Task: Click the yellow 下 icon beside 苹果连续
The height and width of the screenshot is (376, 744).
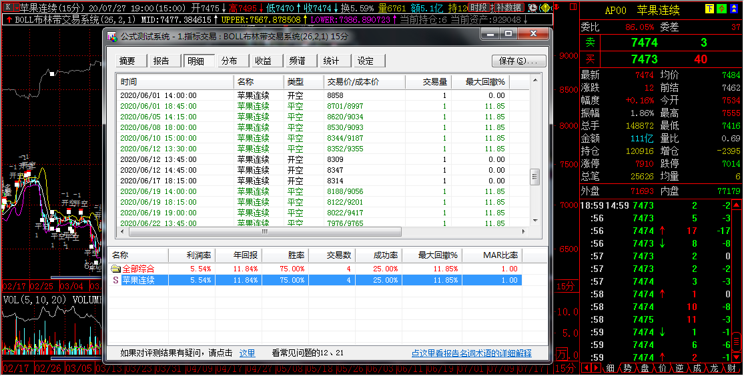Action: (x=709, y=9)
